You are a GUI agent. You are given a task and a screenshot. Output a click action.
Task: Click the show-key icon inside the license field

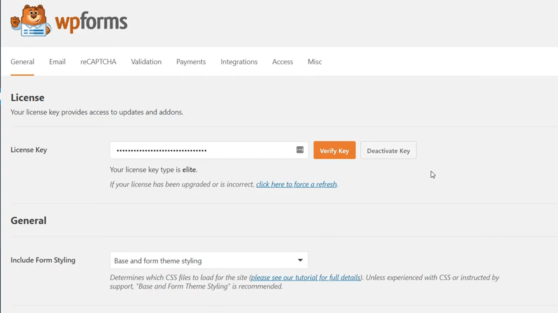[x=299, y=150]
